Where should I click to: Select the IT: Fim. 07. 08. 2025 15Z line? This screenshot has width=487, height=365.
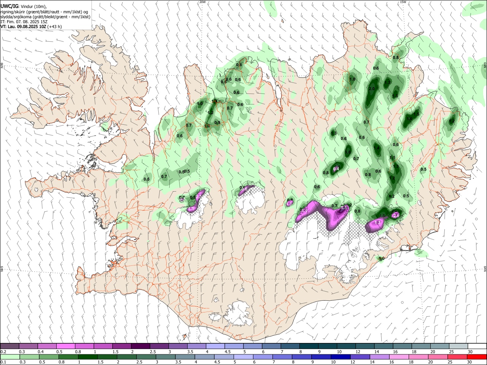23,22
